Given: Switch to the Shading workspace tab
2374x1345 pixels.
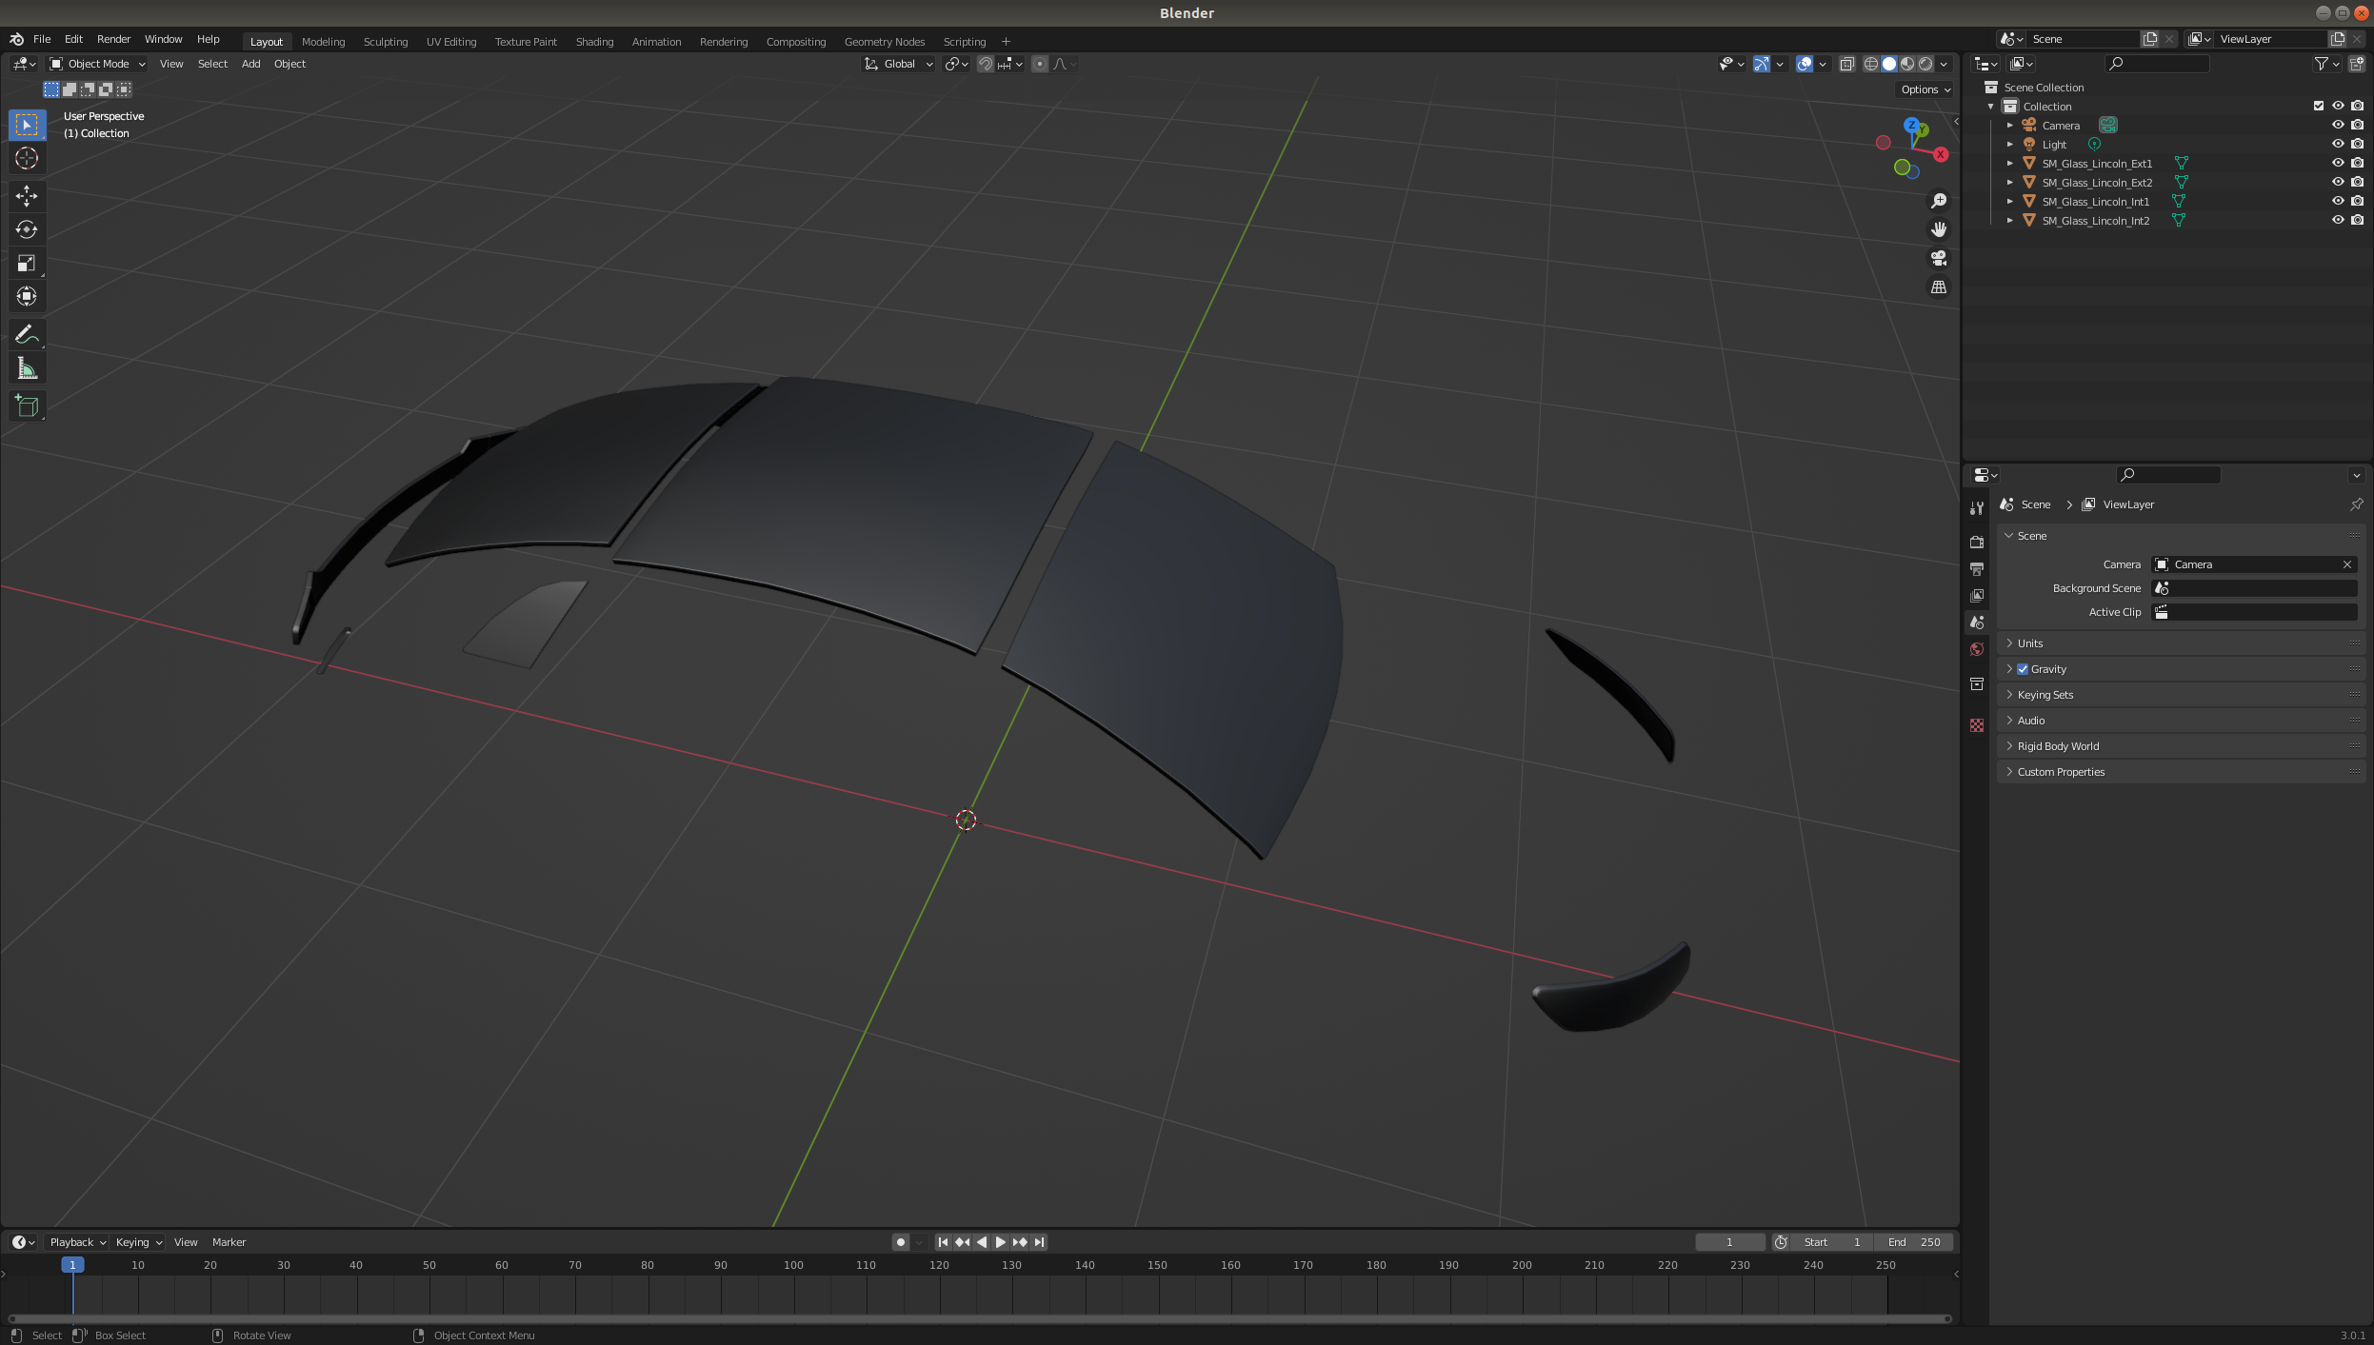Looking at the screenshot, I should click(594, 41).
